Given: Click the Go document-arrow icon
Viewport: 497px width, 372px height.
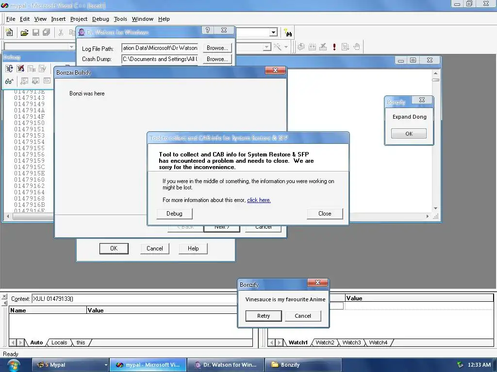Looking at the screenshot, I should coord(345,47).
